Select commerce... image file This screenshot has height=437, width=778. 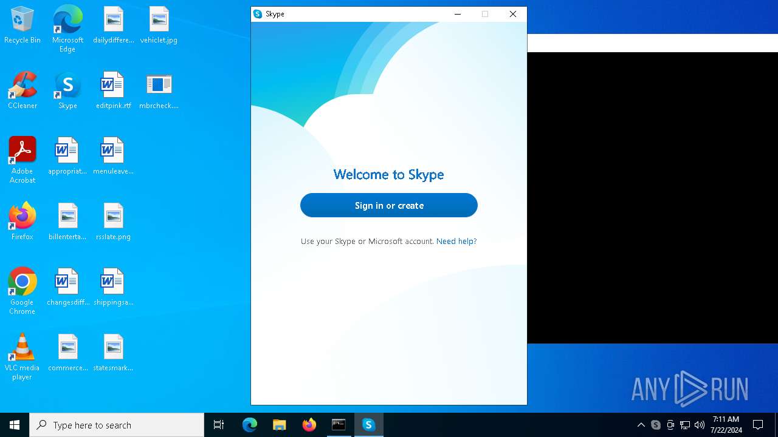pyautogui.click(x=67, y=353)
